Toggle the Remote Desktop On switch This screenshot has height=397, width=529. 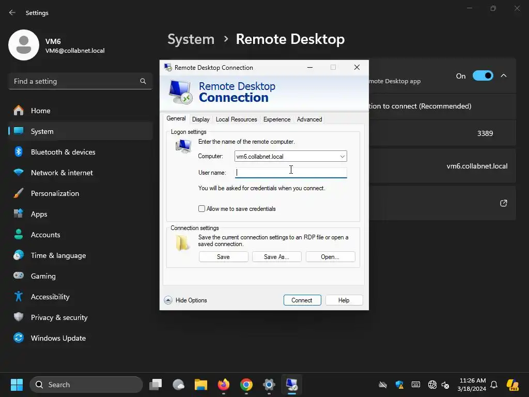point(483,75)
